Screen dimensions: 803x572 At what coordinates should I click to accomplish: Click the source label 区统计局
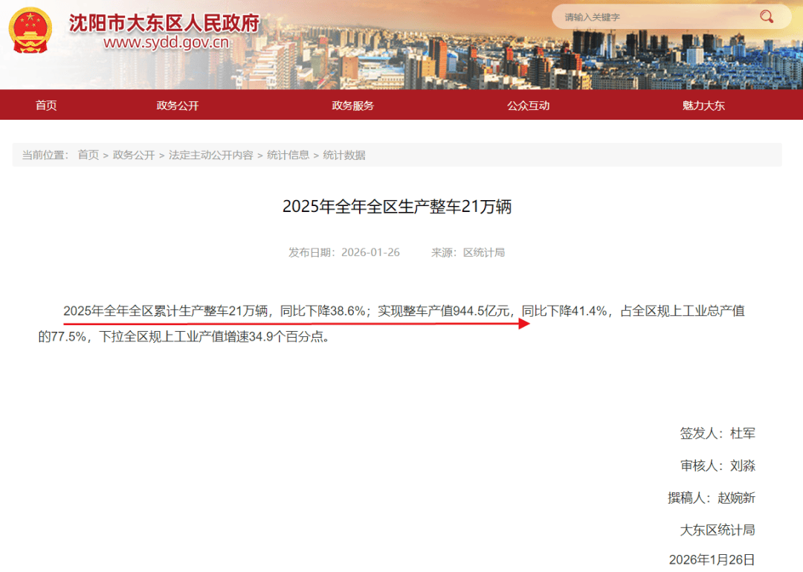[484, 252]
